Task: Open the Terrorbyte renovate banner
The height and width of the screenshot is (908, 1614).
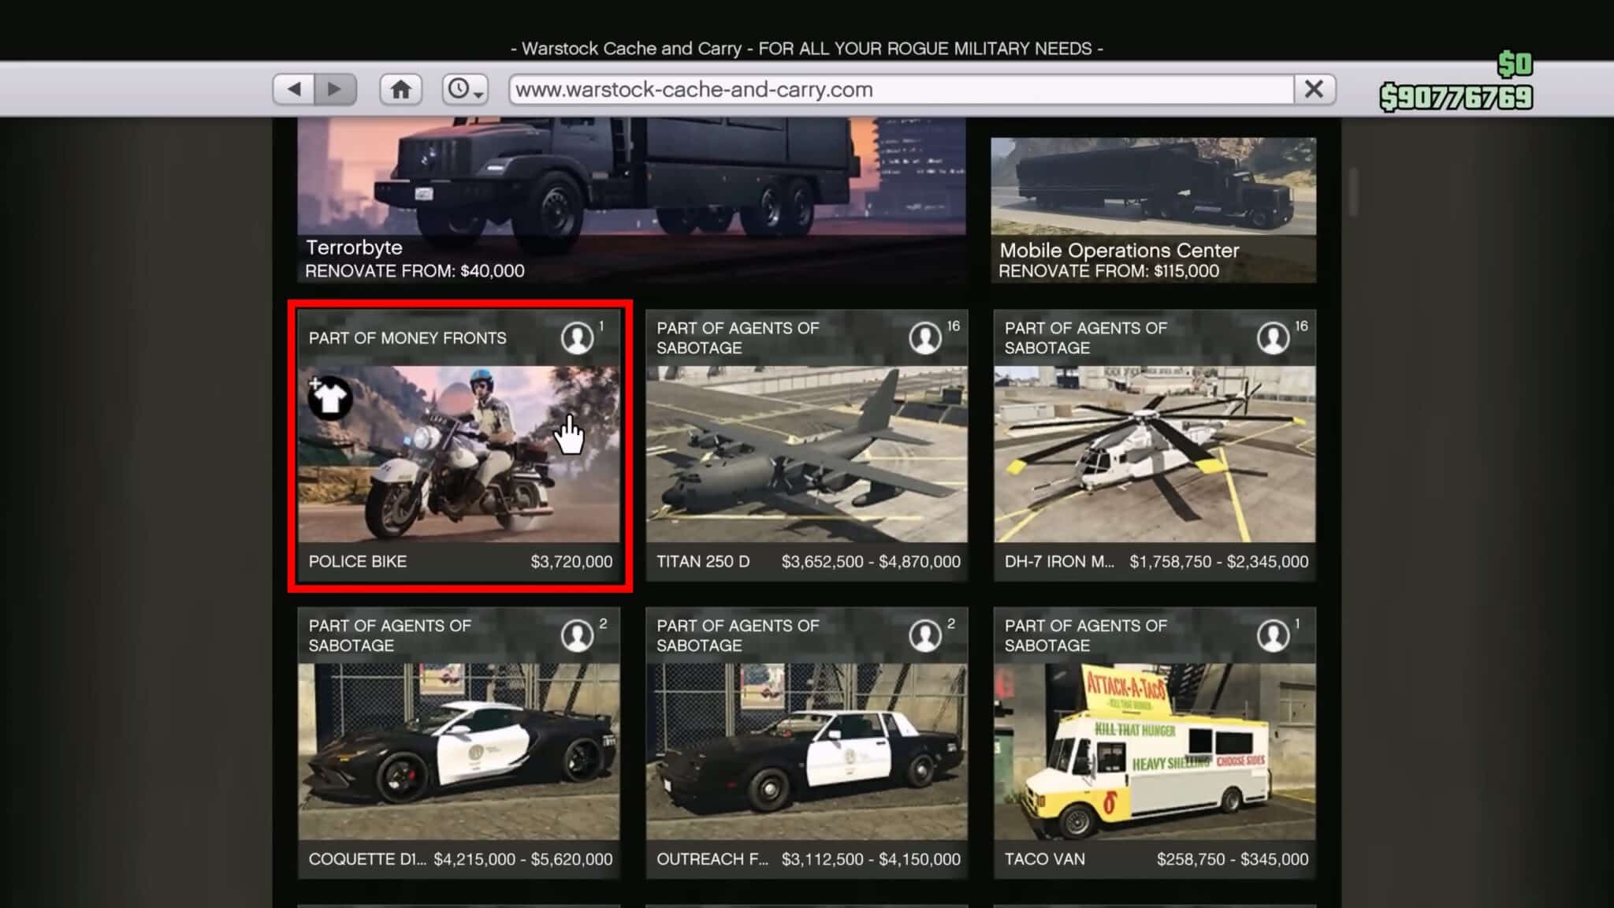Action: (x=631, y=200)
